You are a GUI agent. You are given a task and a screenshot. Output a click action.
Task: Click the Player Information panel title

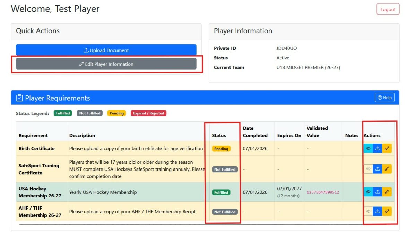click(x=243, y=31)
